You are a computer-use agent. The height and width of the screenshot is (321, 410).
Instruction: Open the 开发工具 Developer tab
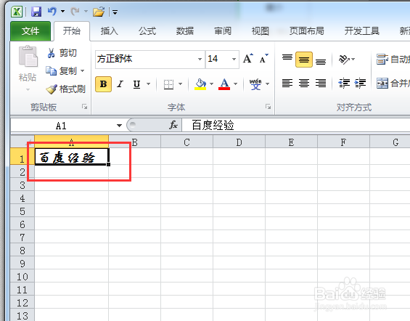click(362, 31)
